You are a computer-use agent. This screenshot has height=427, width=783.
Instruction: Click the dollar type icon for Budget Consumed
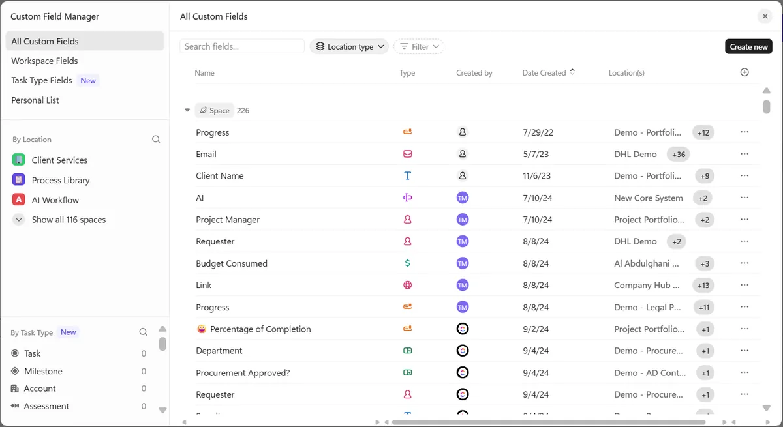[x=408, y=263]
